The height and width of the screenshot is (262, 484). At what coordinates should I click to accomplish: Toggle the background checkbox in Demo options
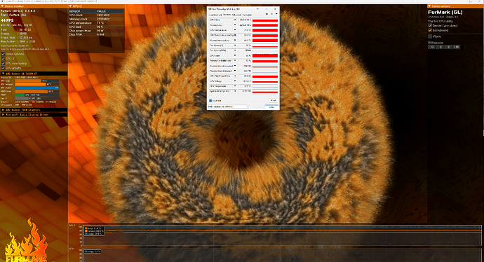point(430,30)
